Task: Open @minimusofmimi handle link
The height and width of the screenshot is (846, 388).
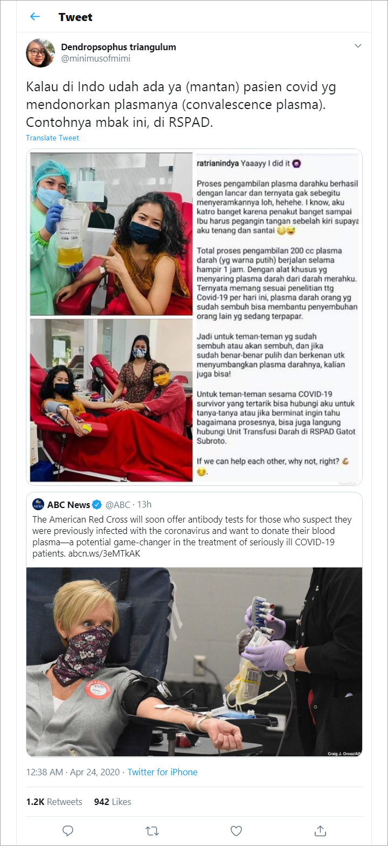Action: 95,58
